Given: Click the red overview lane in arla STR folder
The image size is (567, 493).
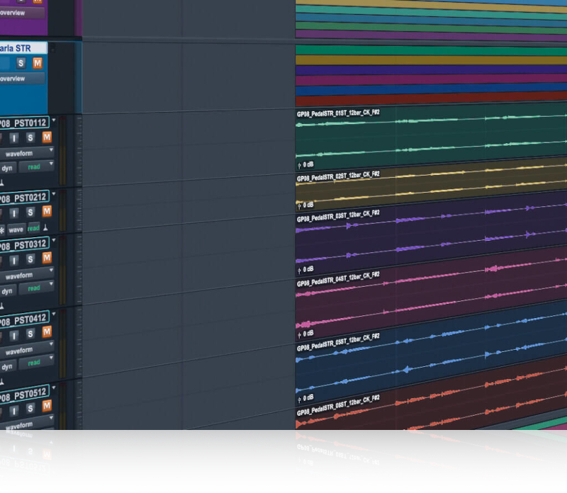Looking at the screenshot, I should point(432,98).
